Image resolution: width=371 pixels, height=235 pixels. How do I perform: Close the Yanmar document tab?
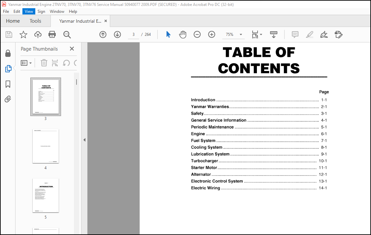[106, 21]
